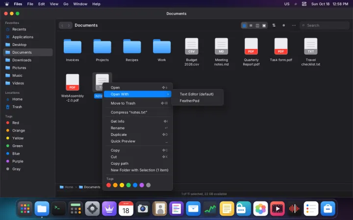Viewport: 353px width, 220px height.
Task: Select WebAssembly-2.0.pdf file
Action: (72, 82)
